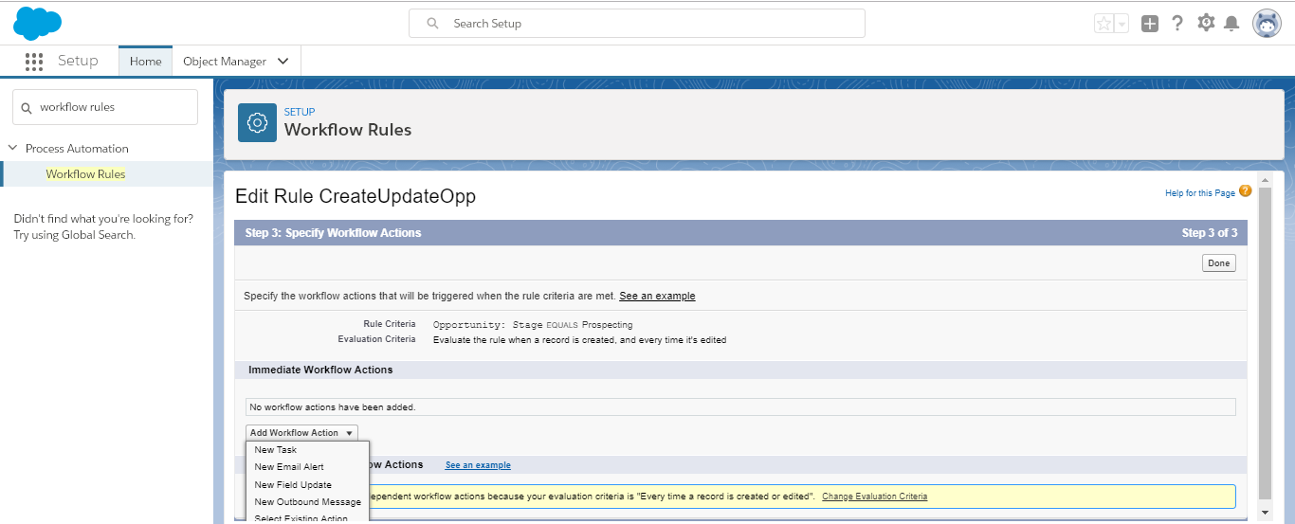Follow the Change Evaluation Criteria link
Image resolution: width=1295 pixels, height=524 pixels.
pyautogui.click(x=874, y=497)
